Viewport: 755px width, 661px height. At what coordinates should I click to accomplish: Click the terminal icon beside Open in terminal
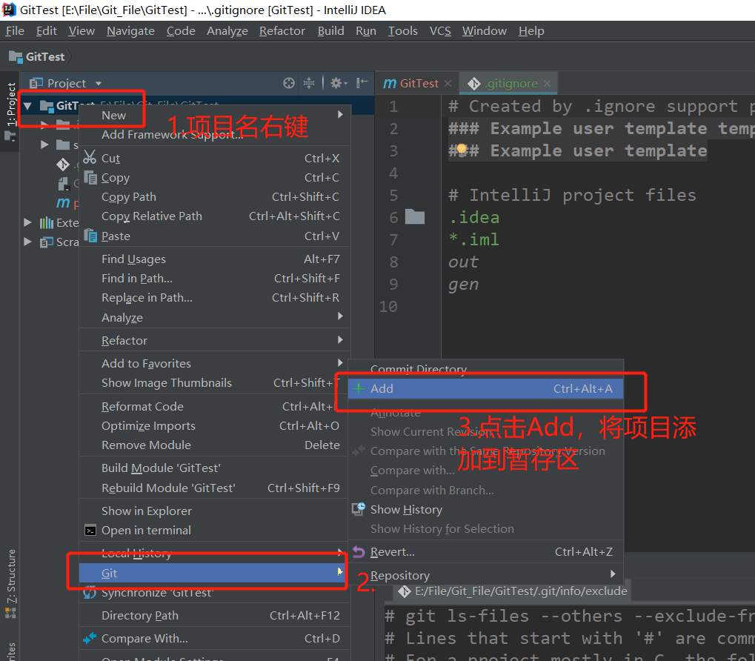[90, 530]
